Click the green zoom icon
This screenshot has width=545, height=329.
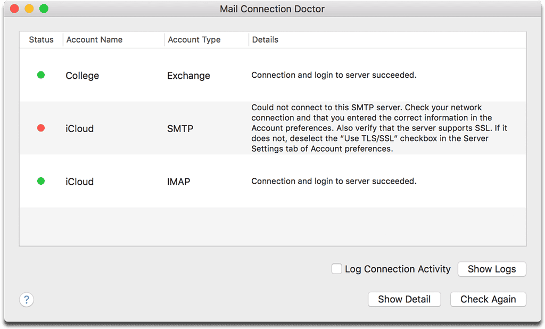[x=44, y=9]
